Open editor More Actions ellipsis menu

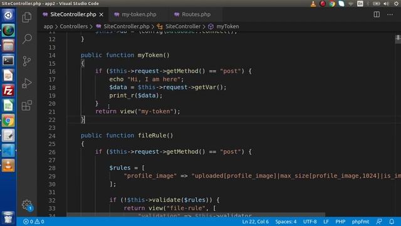(390, 14)
